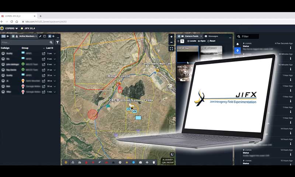Click the search magnifier in members filter
Viewport: 295px width, 177px height.
(51, 42)
